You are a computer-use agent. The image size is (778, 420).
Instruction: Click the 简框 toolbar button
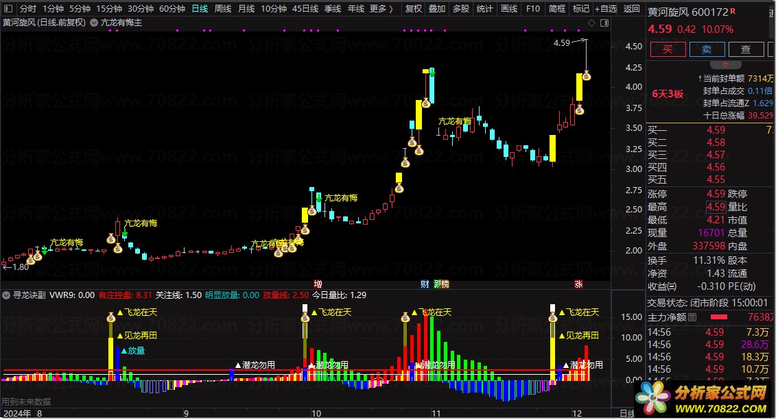(x=556, y=8)
